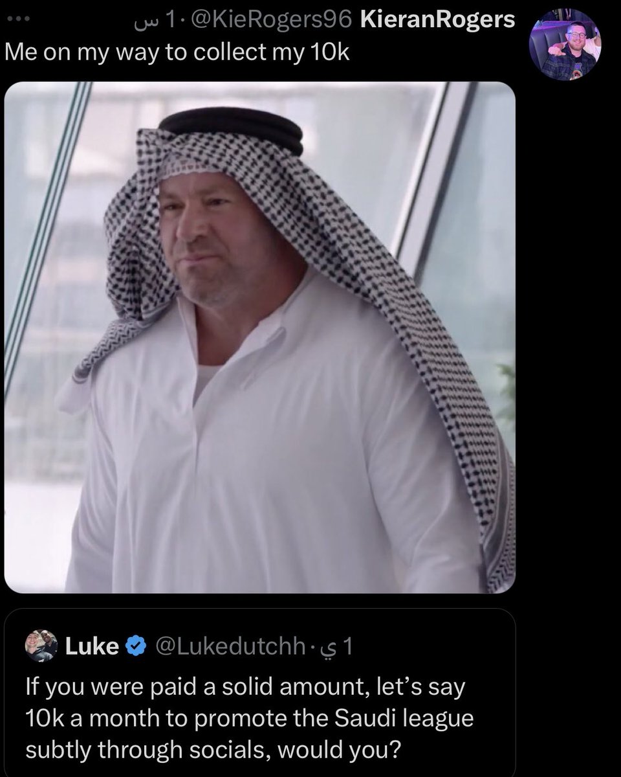The image size is (621, 777).
Task: Open the attached photo of man in headscarf
Action: [259, 337]
